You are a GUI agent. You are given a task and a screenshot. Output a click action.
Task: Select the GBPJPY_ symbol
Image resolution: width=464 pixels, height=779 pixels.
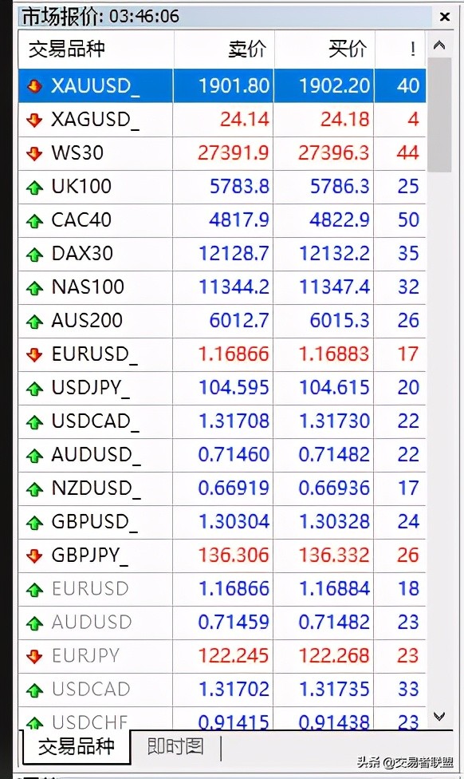(90, 556)
